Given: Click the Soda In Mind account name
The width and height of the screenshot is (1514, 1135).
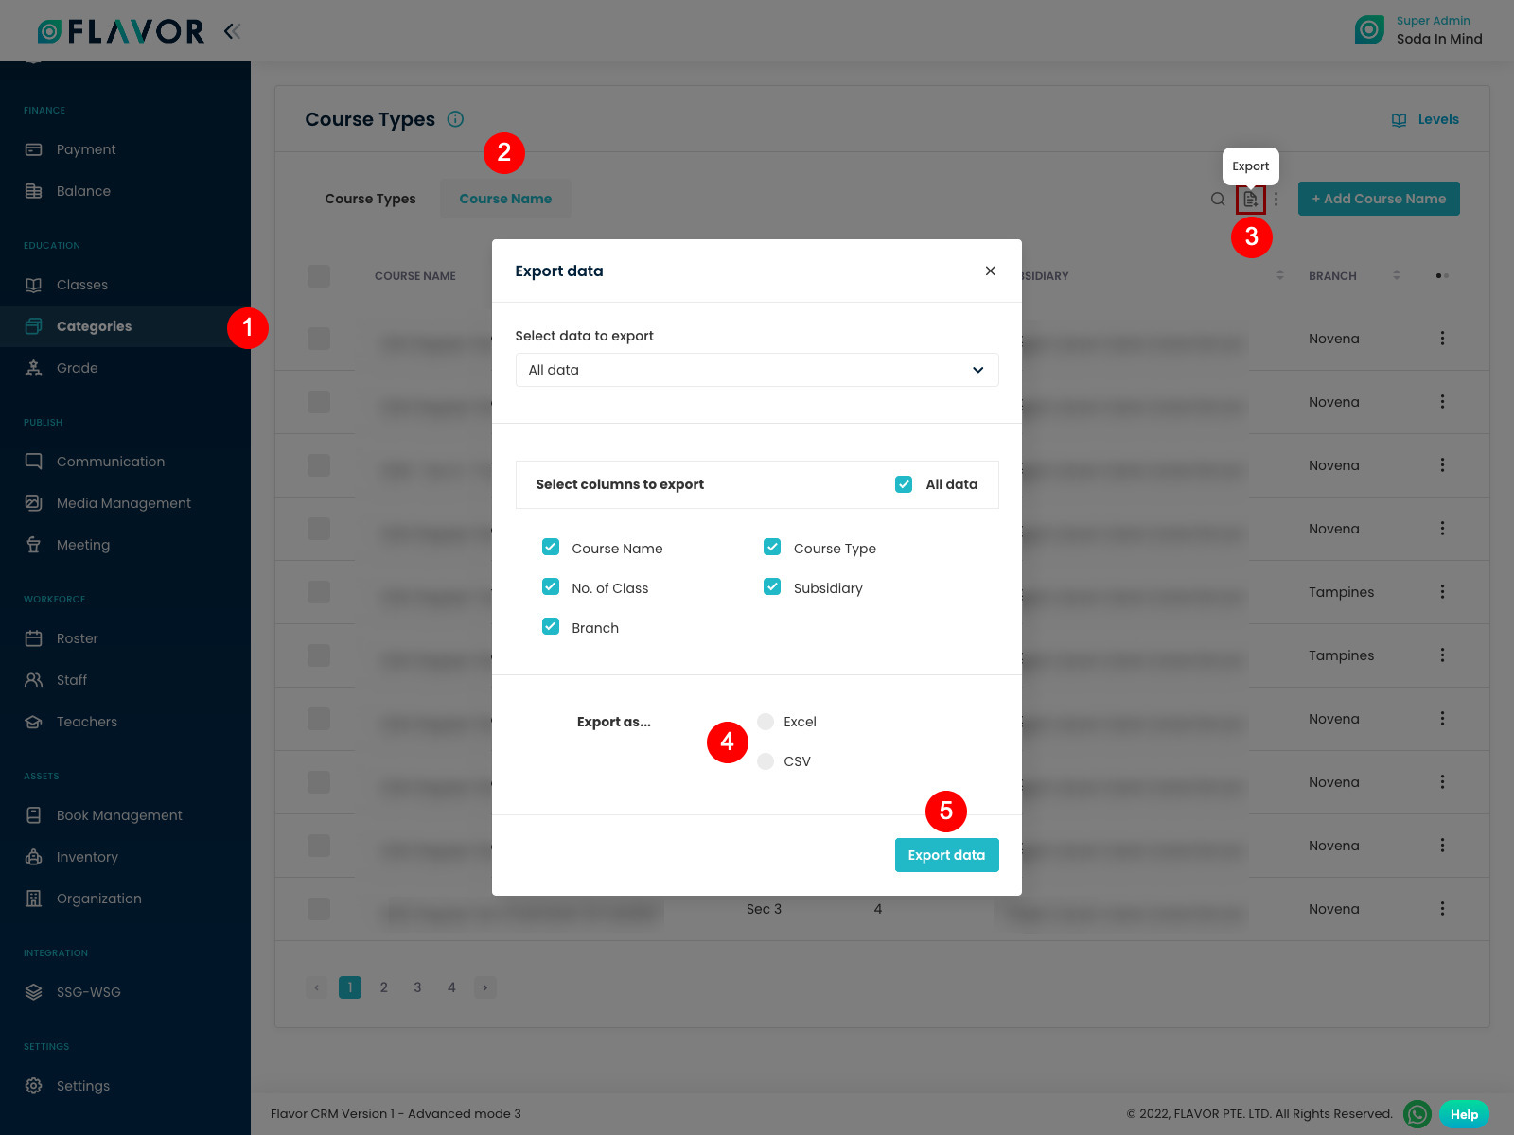Looking at the screenshot, I should pyautogui.click(x=1439, y=39).
